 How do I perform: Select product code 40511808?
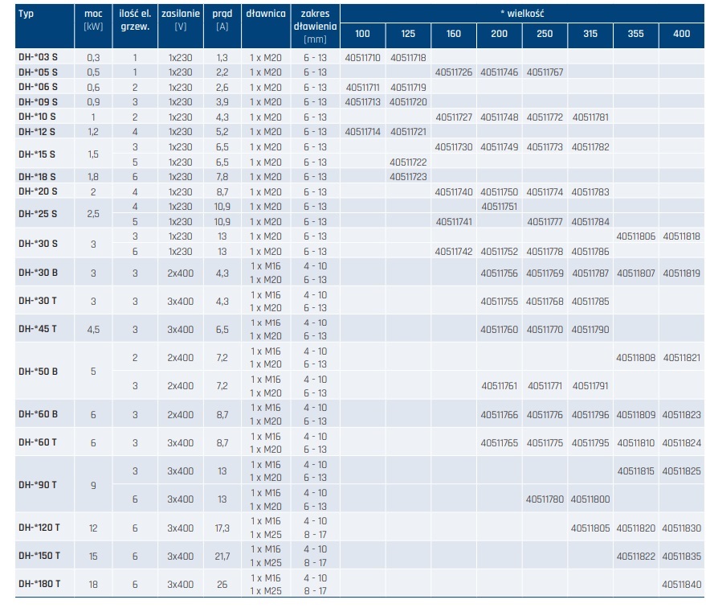click(x=636, y=358)
